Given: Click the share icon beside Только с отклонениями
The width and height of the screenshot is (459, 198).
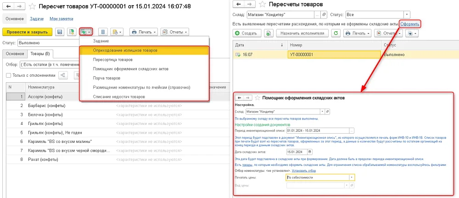Looking at the screenshot, I should click(x=63, y=75).
